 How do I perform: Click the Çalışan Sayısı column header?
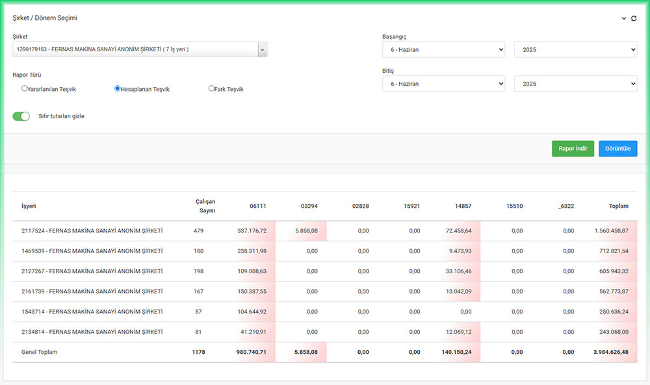point(205,206)
